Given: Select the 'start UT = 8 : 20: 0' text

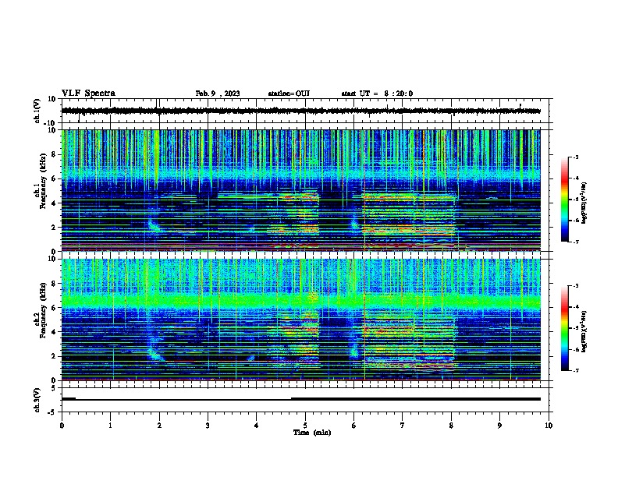Looking at the screenshot, I should coord(377,94).
